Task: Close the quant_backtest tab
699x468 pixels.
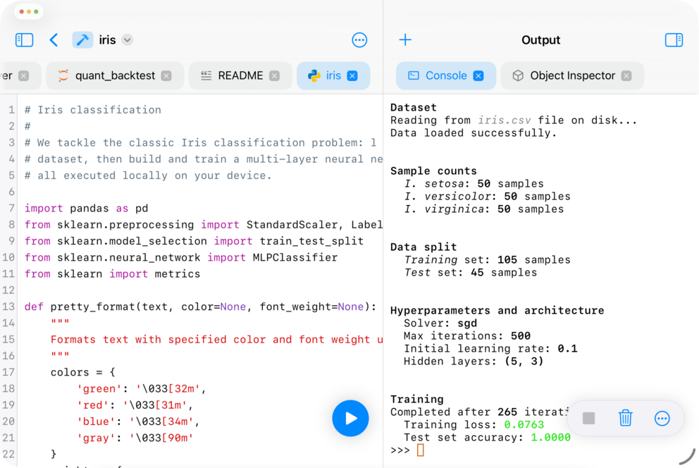Action: (166, 76)
